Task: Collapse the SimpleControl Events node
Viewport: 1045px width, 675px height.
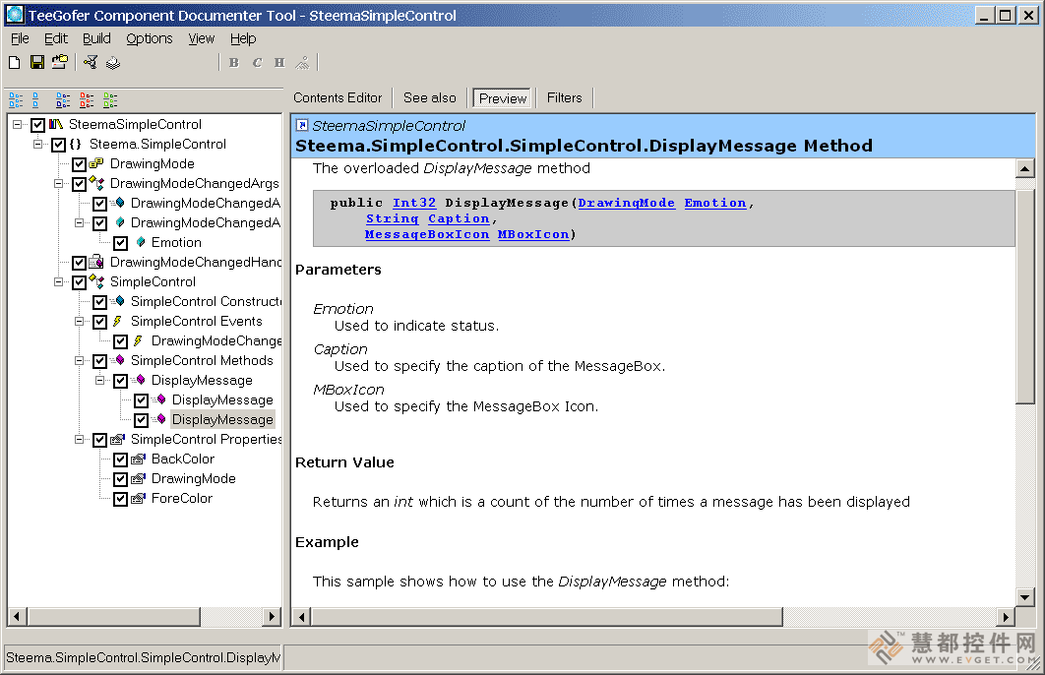Action: tap(80, 321)
